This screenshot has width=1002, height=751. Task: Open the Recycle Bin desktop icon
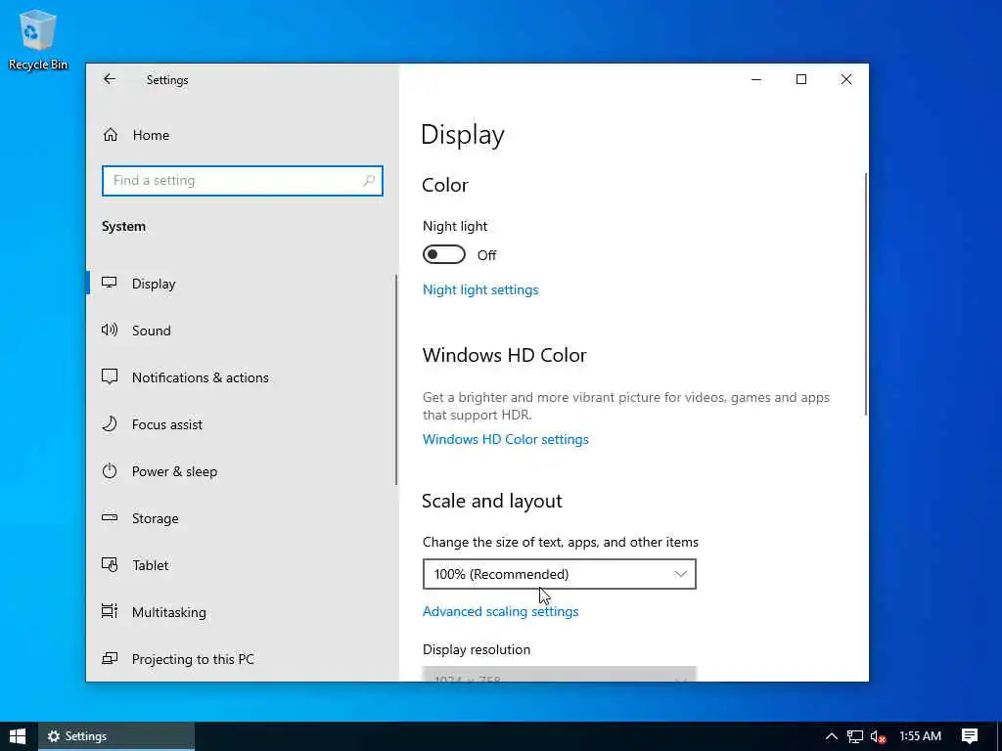coord(38,39)
